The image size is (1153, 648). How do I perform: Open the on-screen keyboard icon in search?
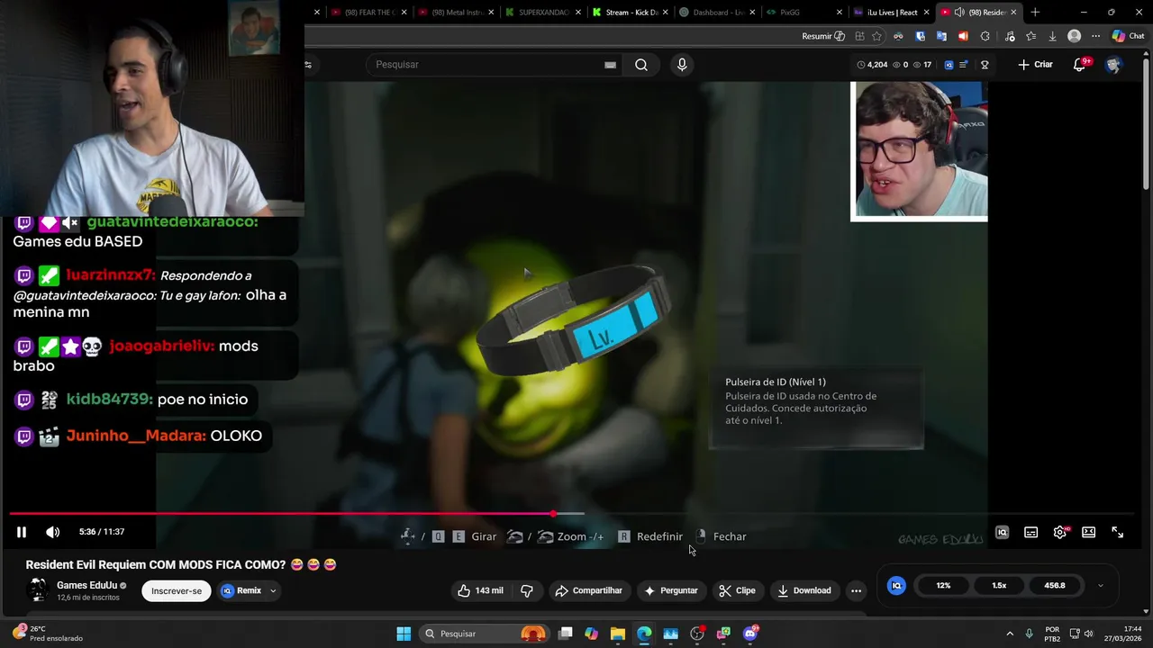(610, 65)
